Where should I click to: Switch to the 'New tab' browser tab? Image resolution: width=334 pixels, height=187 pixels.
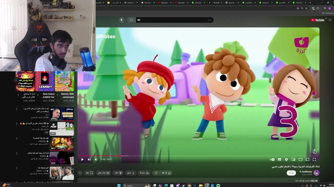tap(231, 3)
